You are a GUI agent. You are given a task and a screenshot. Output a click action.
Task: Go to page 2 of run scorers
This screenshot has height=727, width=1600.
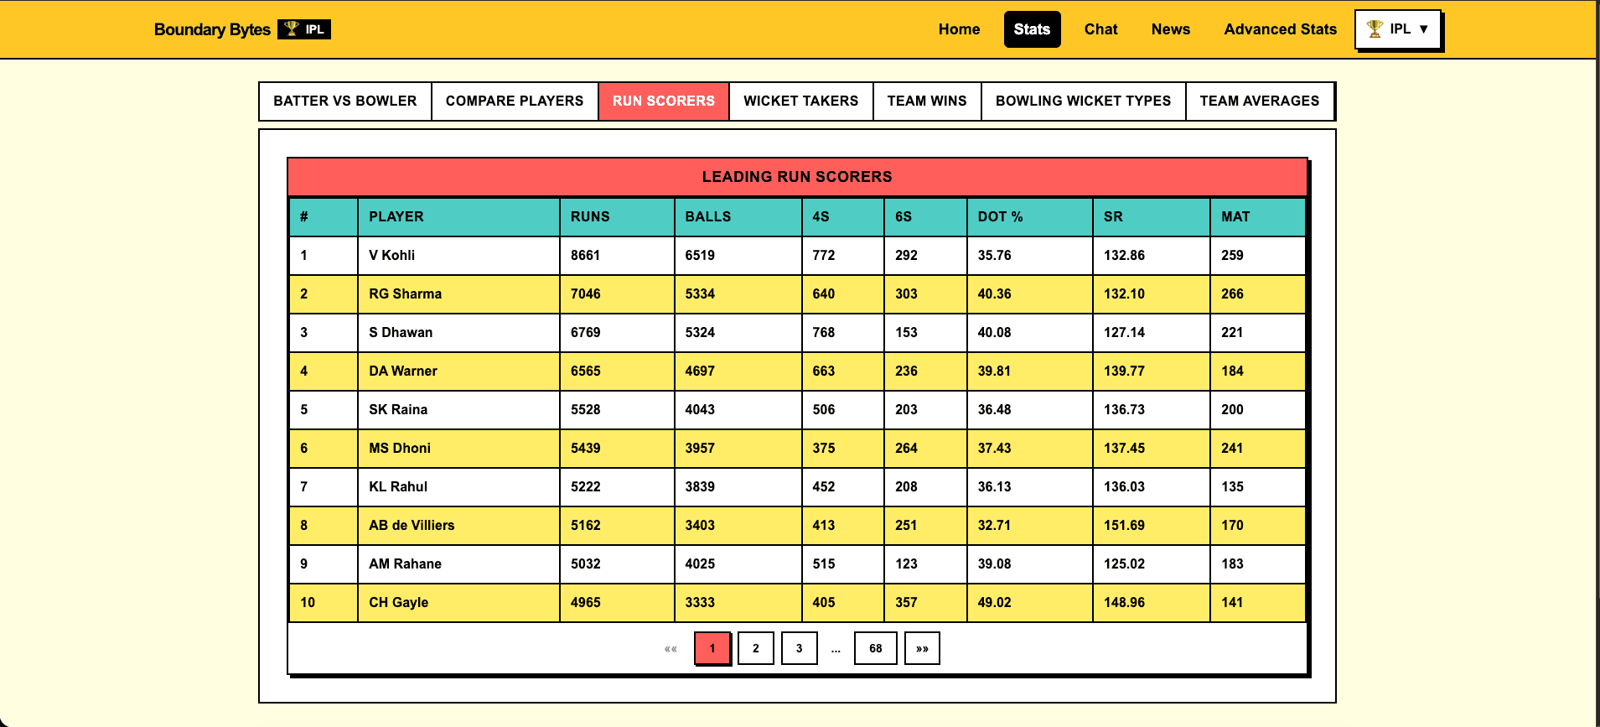point(755,648)
